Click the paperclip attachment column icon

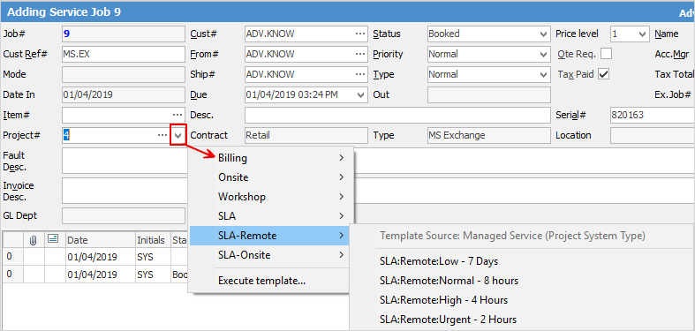pos(33,240)
